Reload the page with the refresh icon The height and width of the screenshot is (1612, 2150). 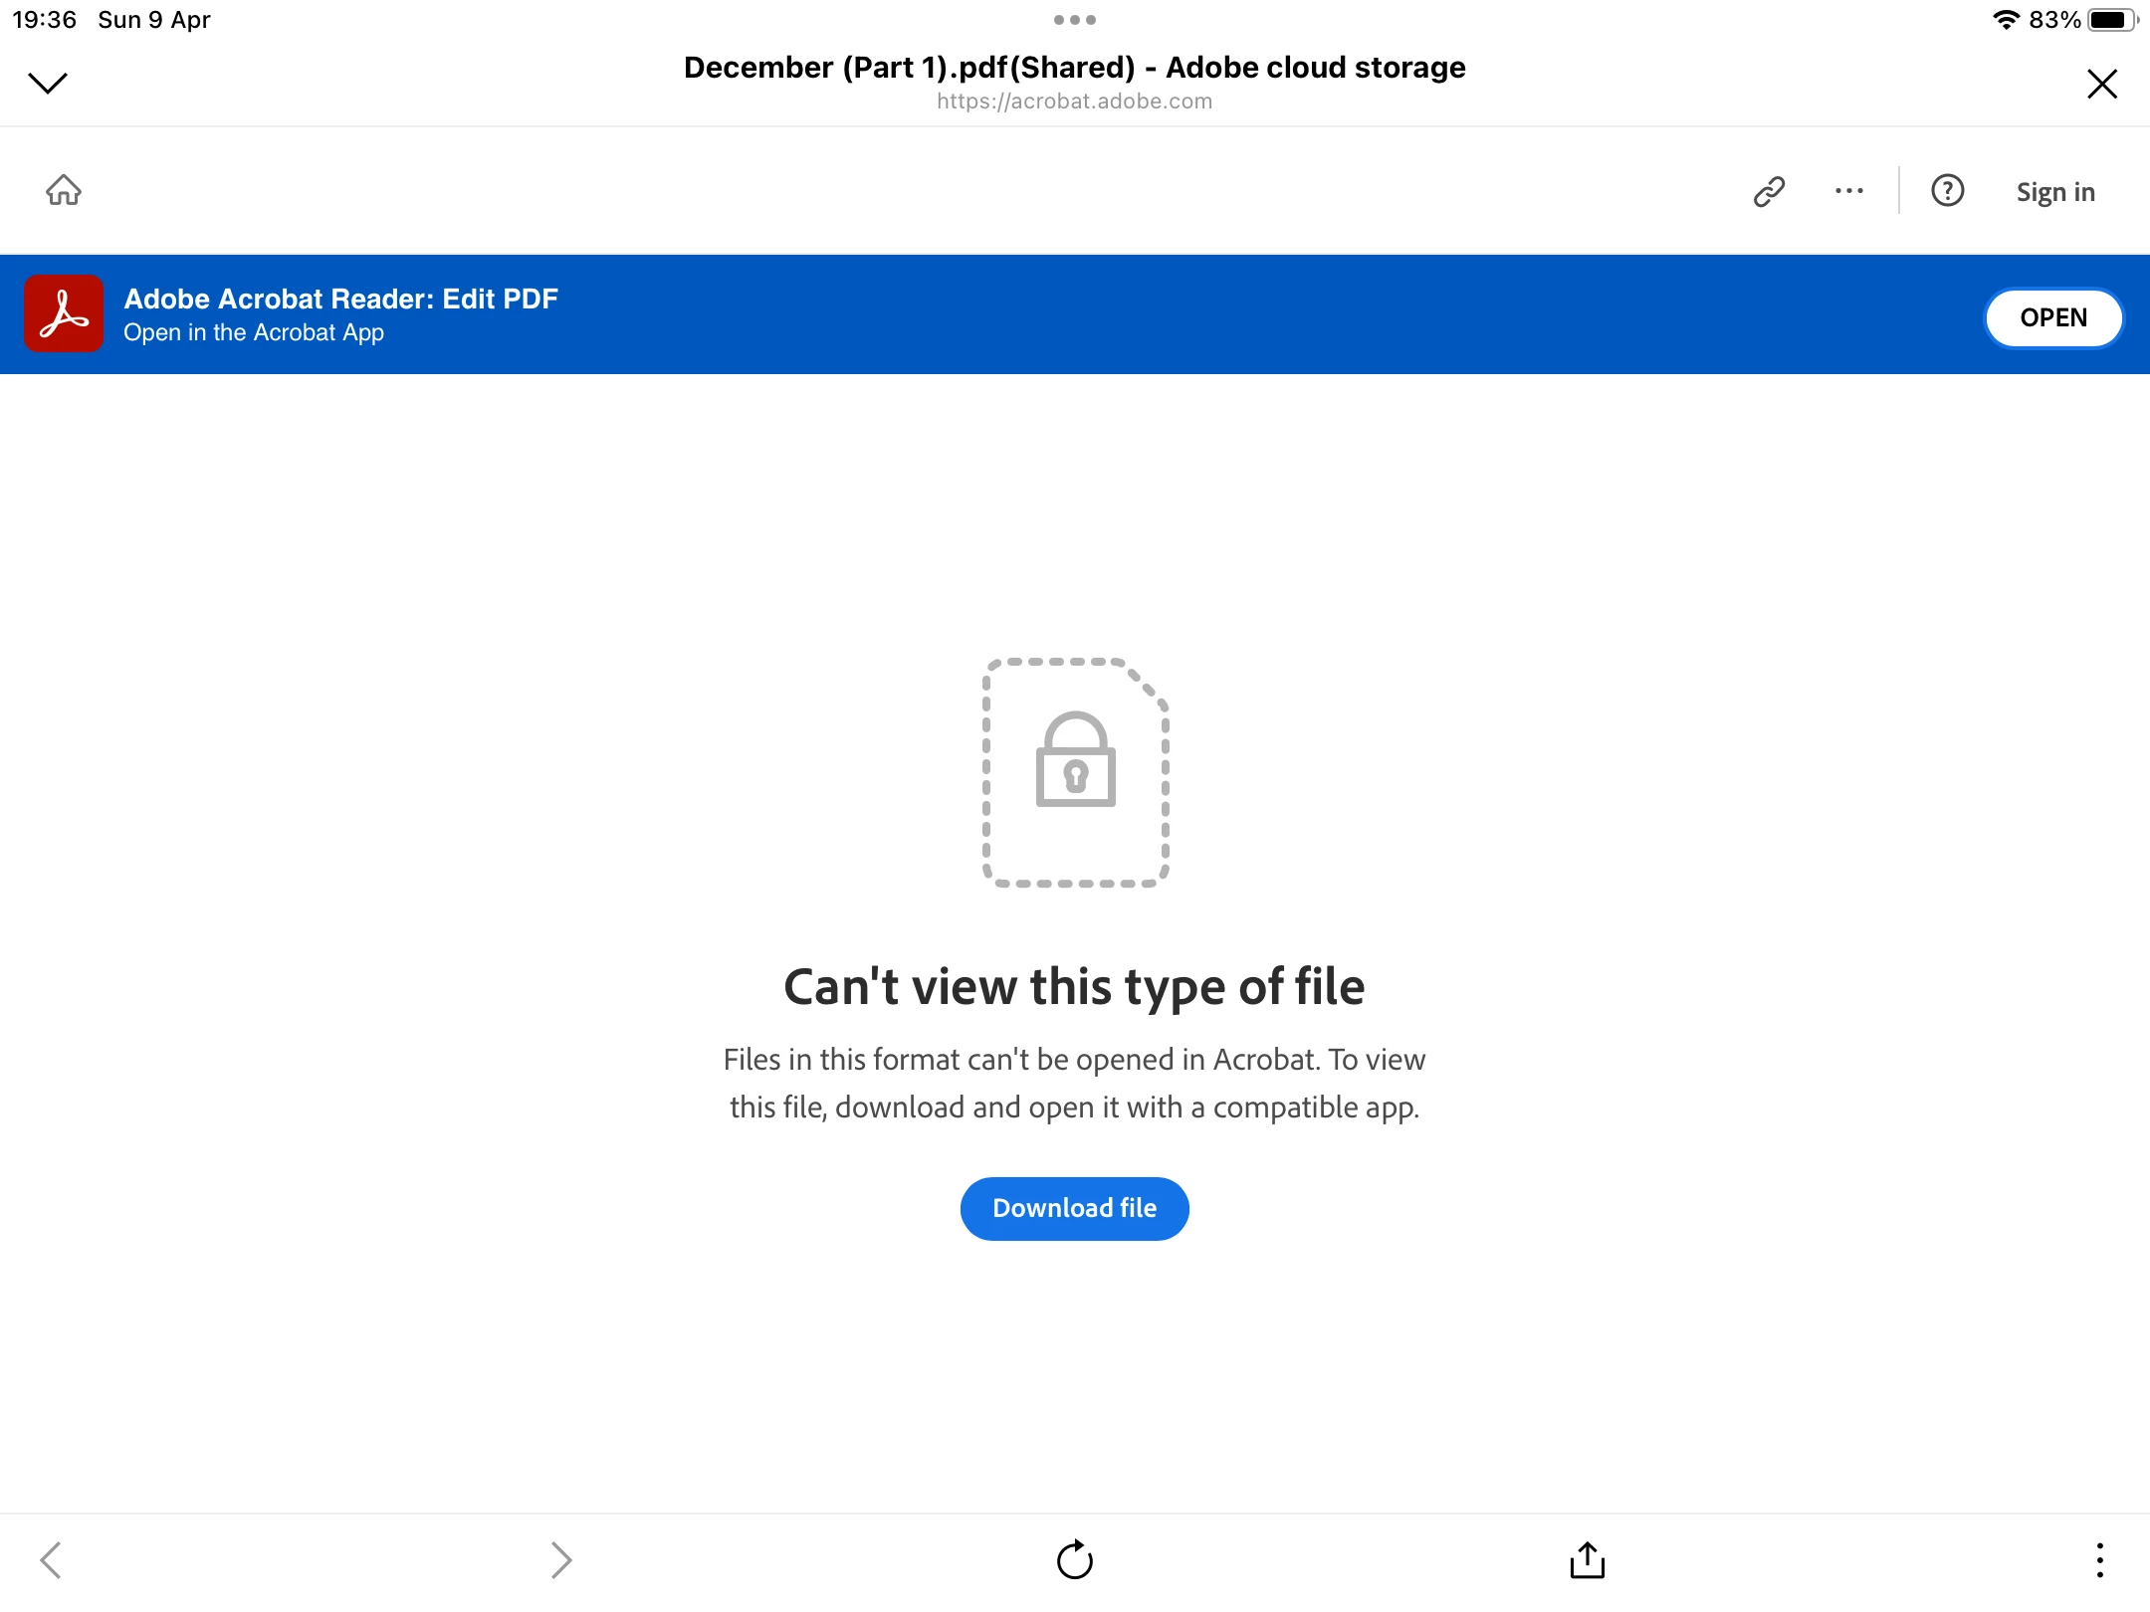(x=1074, y=1559)
